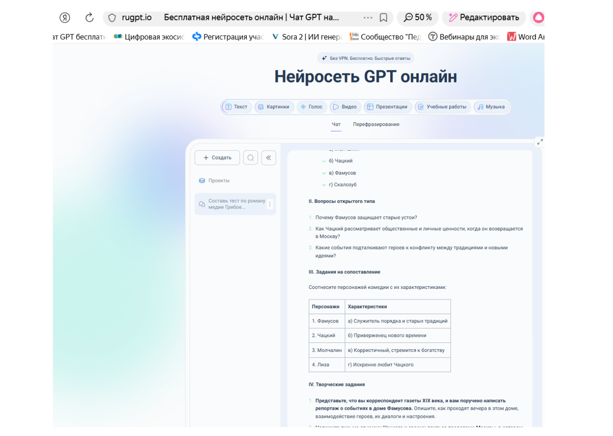Bookmark this page using bookmark icon
The width and height of the screenshot is (613, 436).
(383, 18)
